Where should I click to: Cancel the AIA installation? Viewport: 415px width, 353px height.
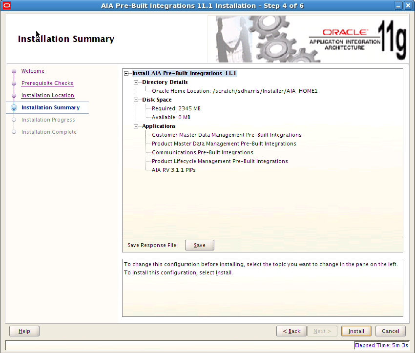coord(390,331)
